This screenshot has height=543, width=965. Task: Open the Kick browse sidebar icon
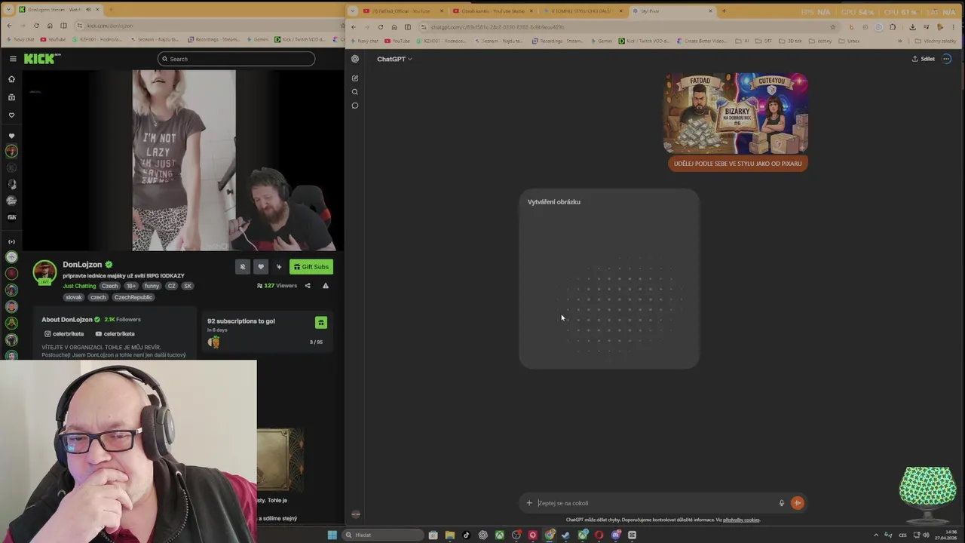click(11, 97)
